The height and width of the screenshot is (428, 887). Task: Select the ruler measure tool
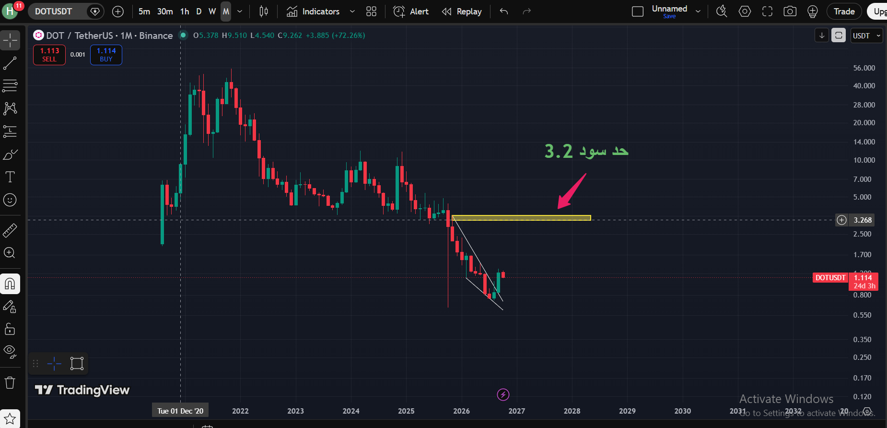(x=10, y=230)
